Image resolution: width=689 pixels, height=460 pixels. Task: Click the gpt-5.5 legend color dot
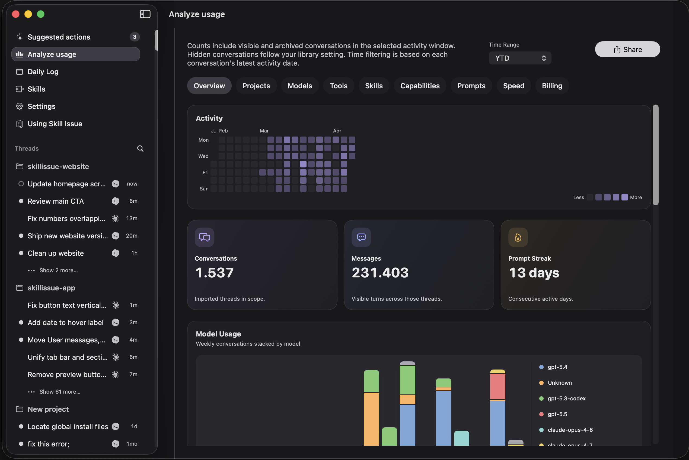(541, 414)
